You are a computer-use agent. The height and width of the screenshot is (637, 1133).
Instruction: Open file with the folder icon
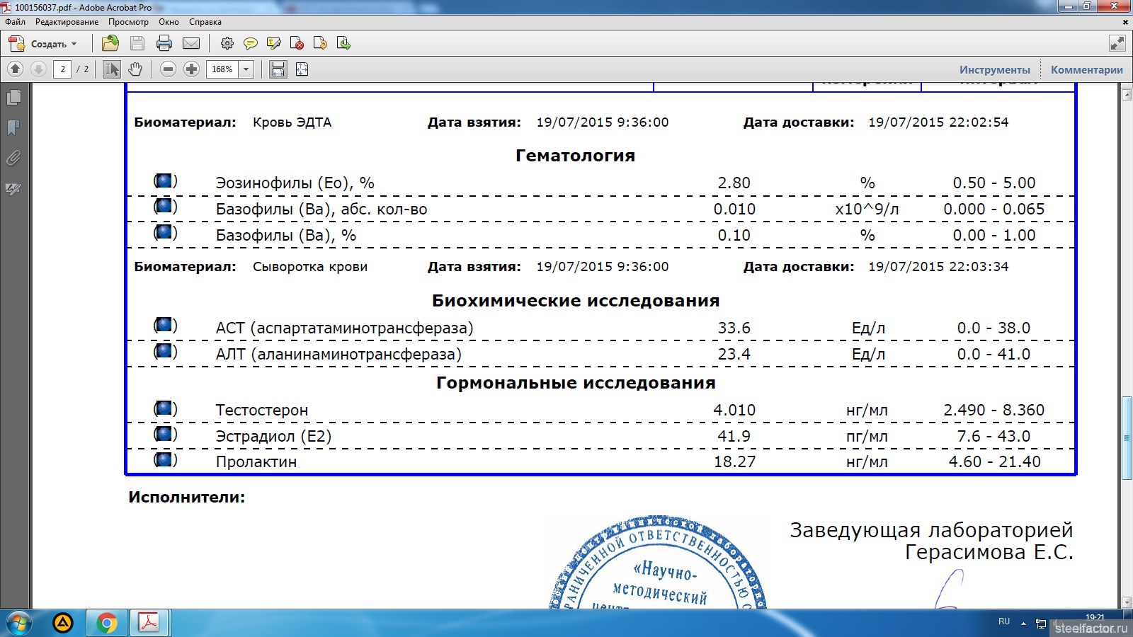click(110, 43)
